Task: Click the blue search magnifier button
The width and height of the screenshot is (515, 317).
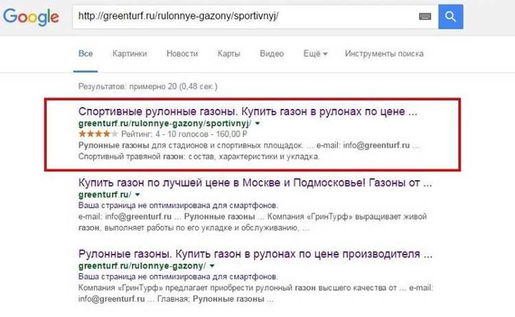Action: pyautogui.click(x=450, y=16)
